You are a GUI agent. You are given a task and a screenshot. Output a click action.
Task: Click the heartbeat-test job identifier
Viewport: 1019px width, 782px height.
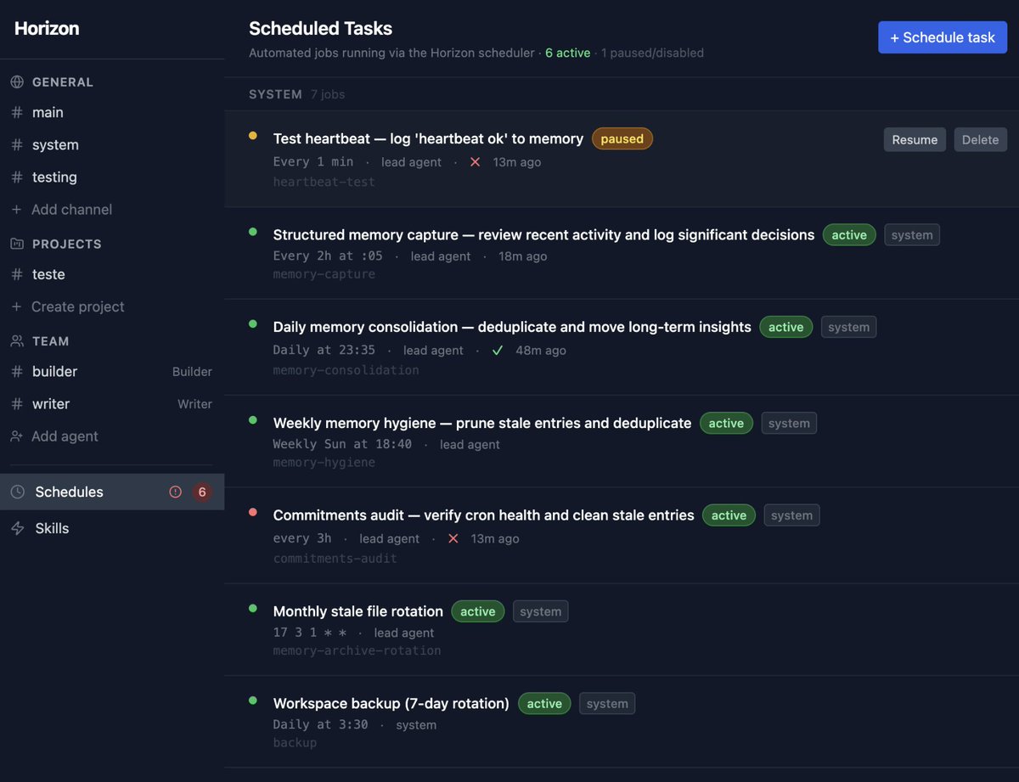[324, 182]
